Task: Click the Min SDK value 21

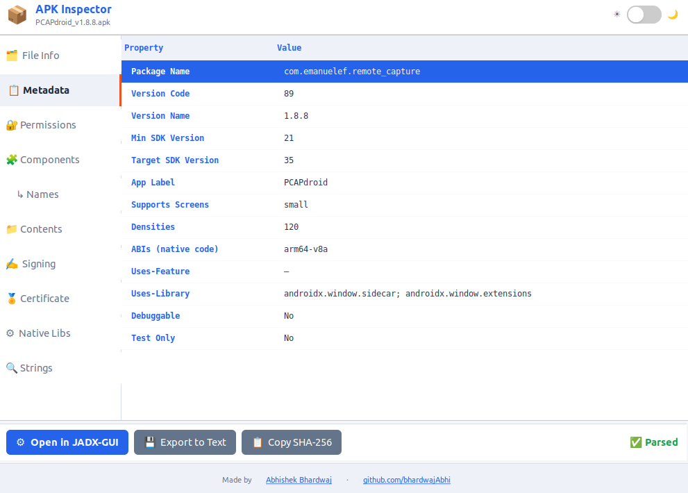Action: [x=289, y=138]
